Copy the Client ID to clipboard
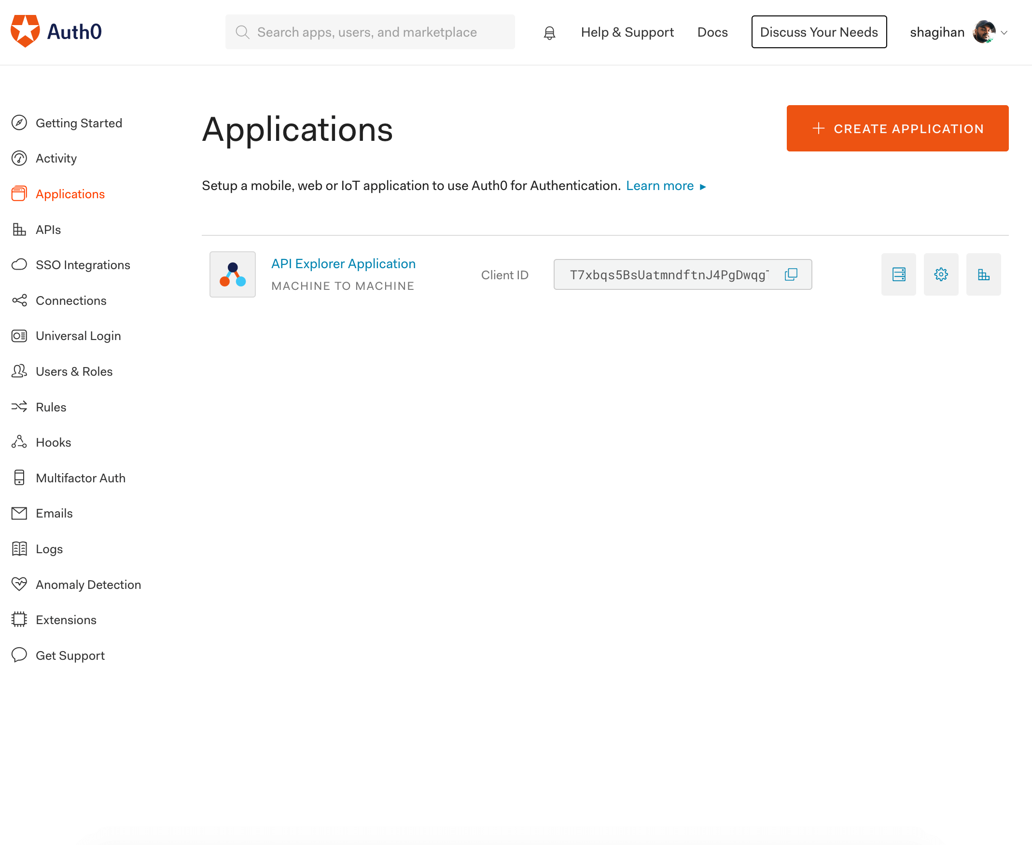This screenshot has height=845, width=1032. pos(791,274)
